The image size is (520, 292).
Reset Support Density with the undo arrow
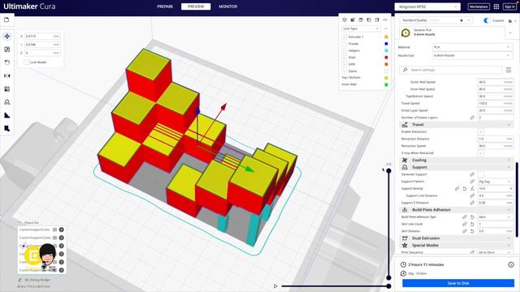[465, 189]
